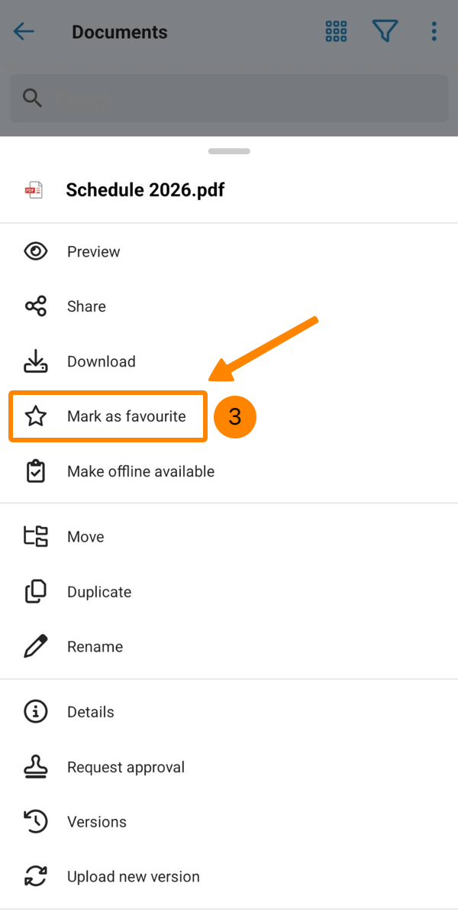Switch to grid view icon
The height and width of the screenshot is (922, 458).
(336, 31)
